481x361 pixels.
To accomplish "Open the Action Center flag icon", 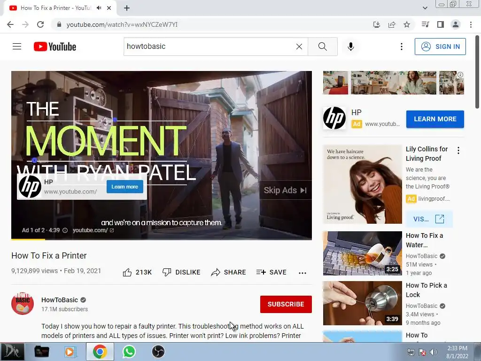I will coord(422,352).
